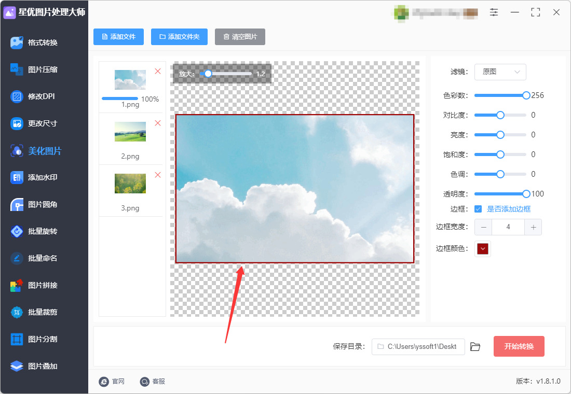Open the settings sliders icon in title bar
The width and height of the screenshot is (571, 394).
tap(494, 12)
